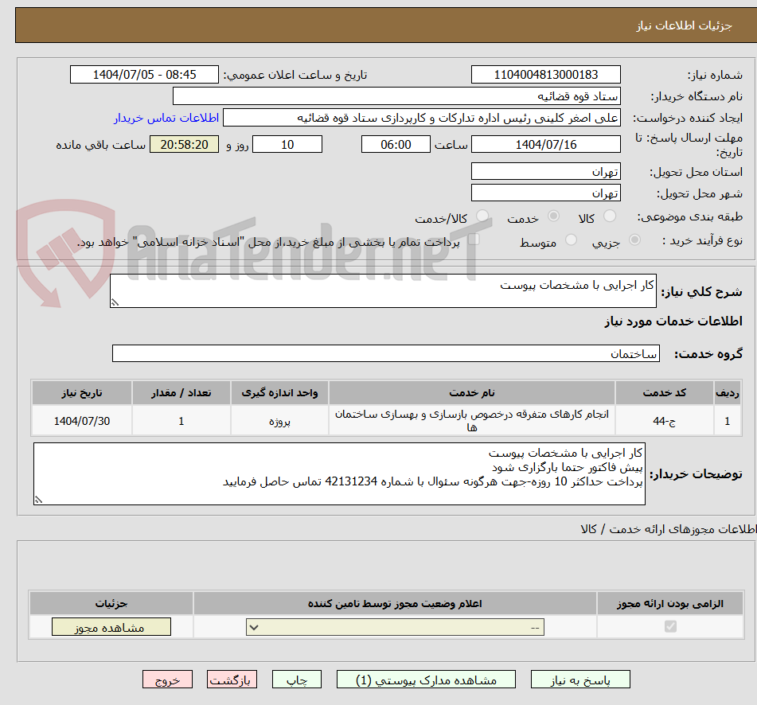Image resolution: width=757 pixels, height=705 pixels.
Task: Click the بازگشت back button
Action: pyautogui.click(x=232, y=680)
